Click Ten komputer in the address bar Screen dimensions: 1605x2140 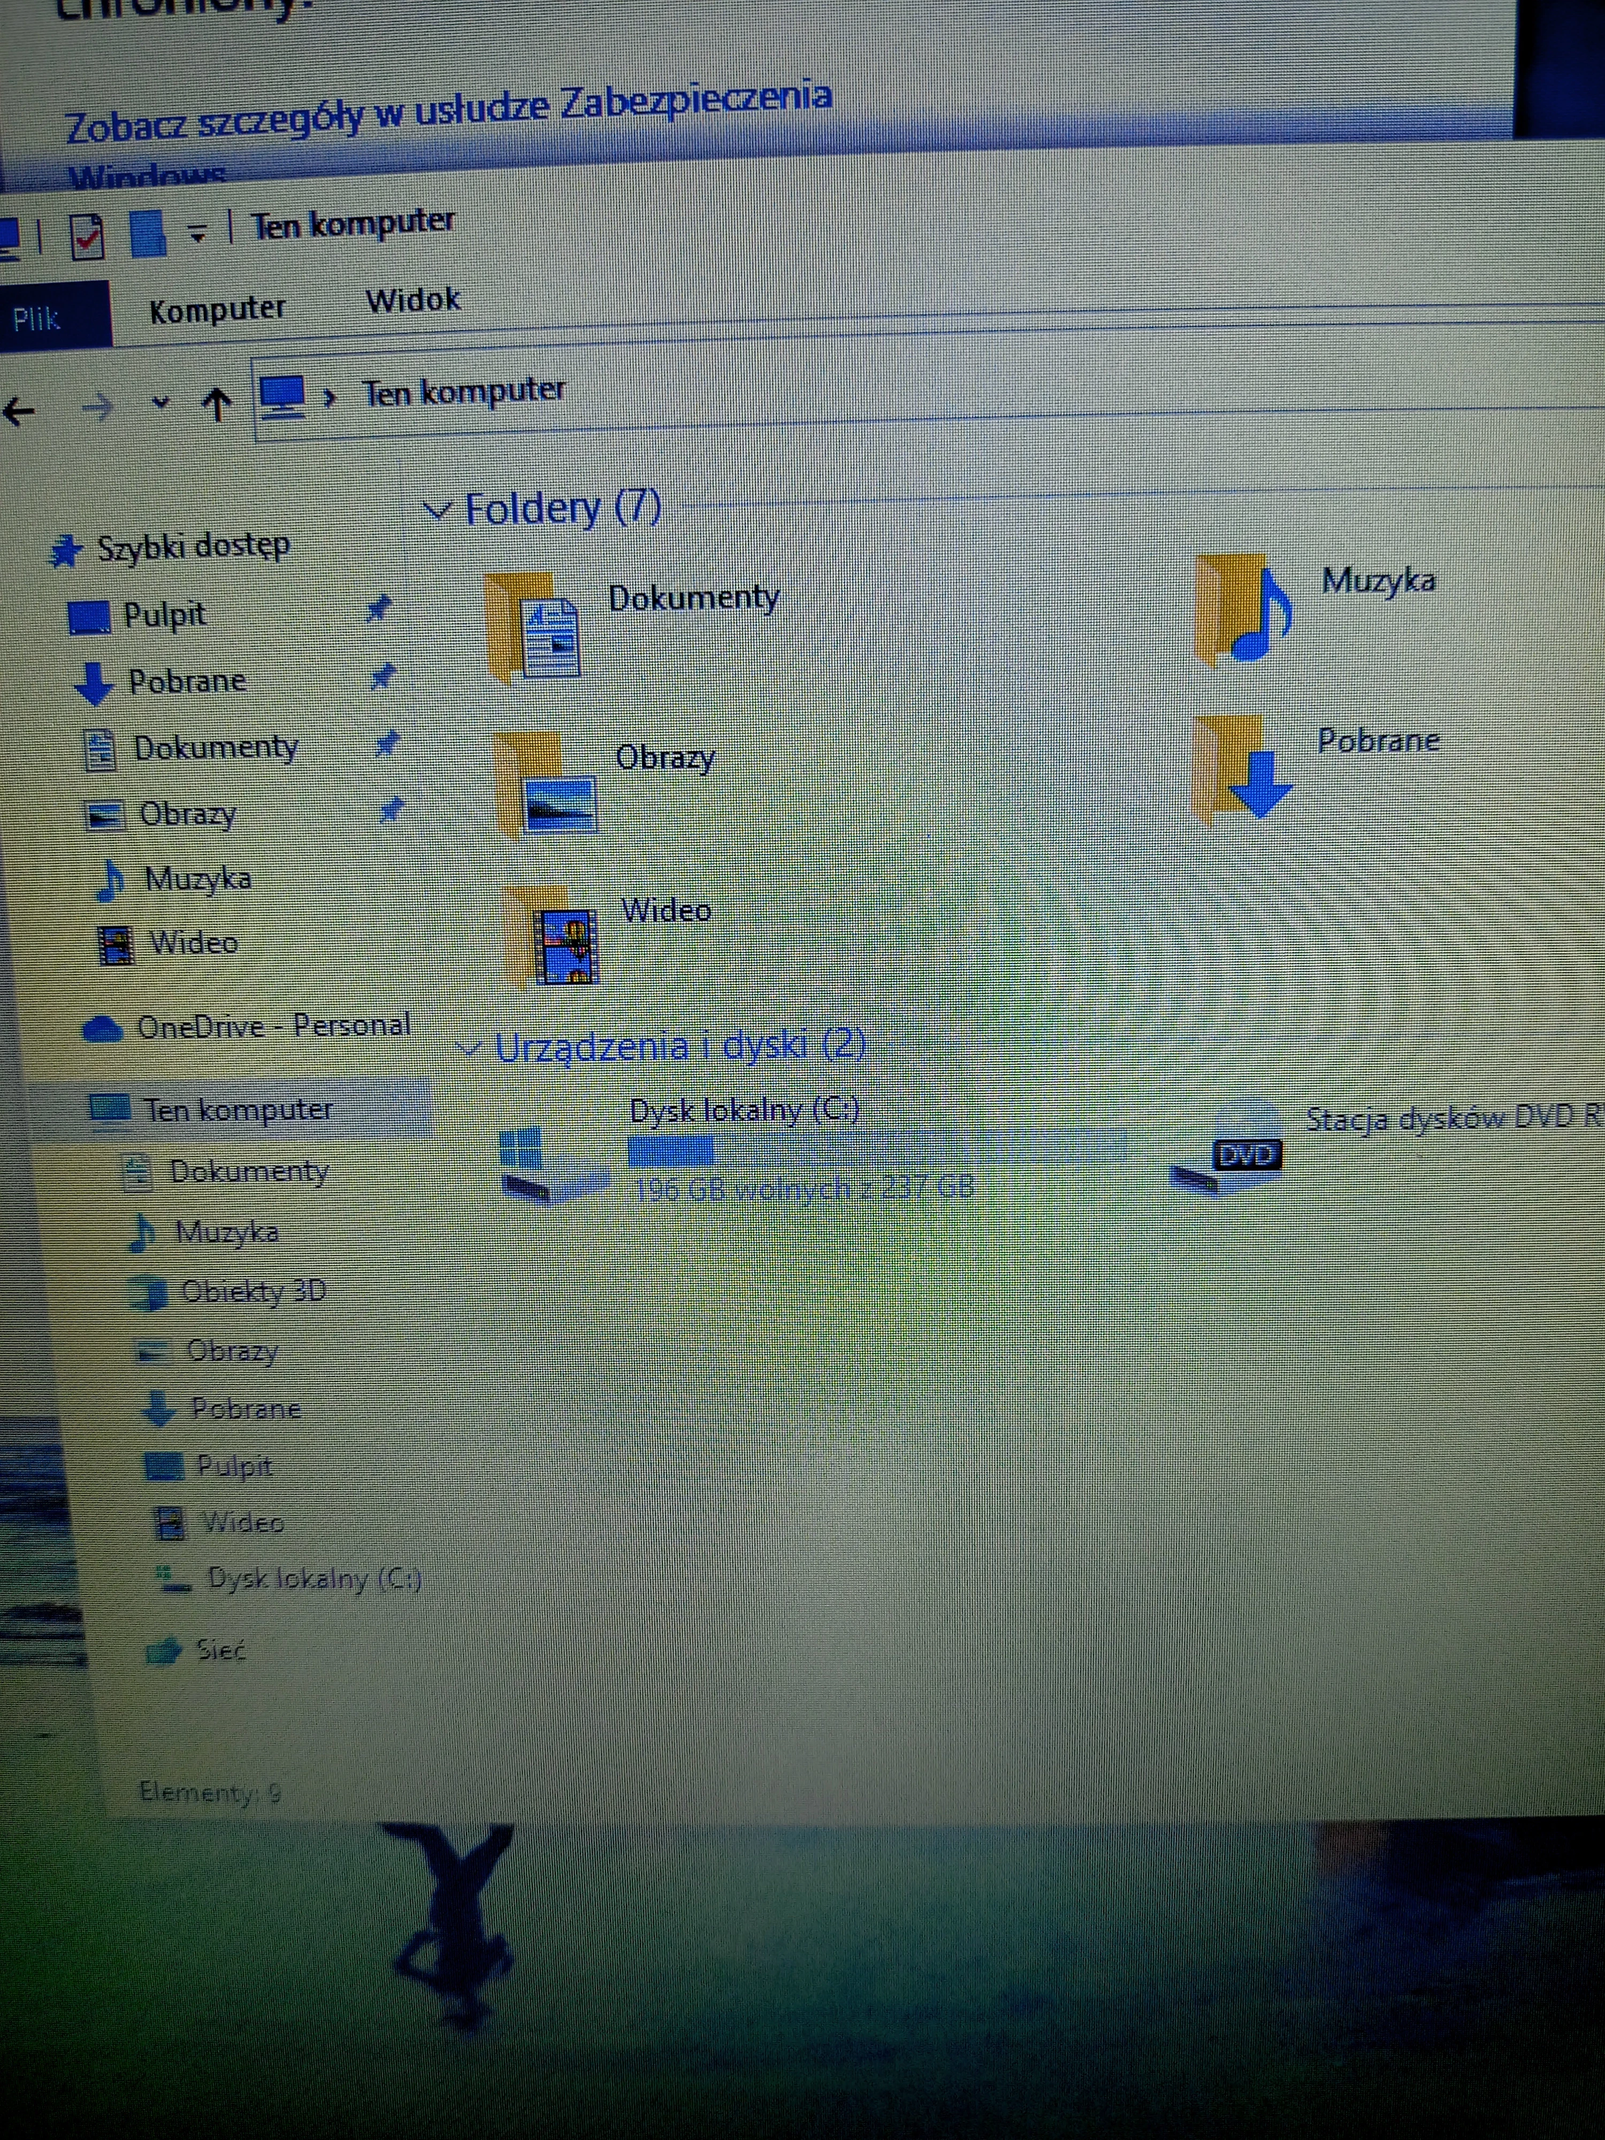pyautogui.click(x=464, y=391)
